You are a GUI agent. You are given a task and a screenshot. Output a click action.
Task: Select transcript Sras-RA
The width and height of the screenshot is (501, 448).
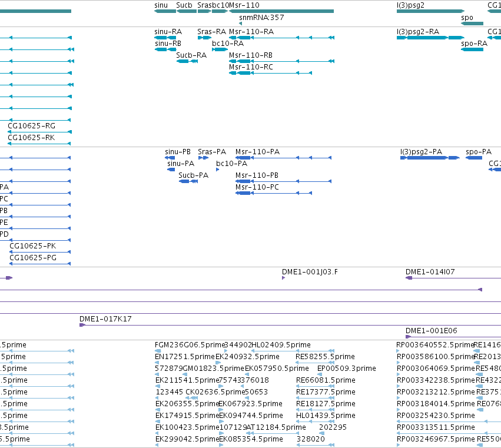(x=211, y=32)
